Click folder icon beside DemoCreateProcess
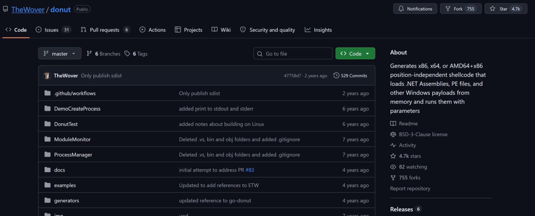The image size is (535, 216). [47, 109]
